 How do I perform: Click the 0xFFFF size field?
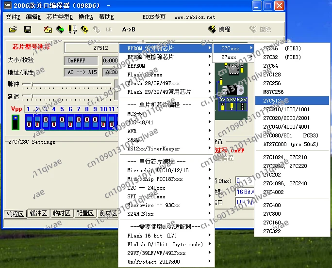[81, 60]
